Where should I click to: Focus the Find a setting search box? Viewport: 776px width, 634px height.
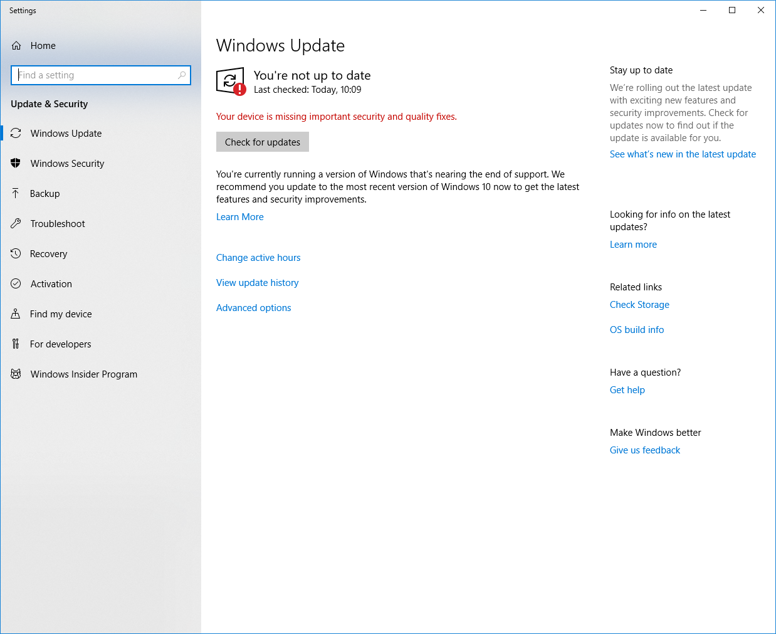(101, 75)
